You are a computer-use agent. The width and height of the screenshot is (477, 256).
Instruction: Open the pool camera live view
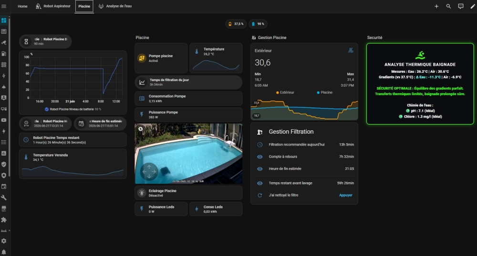[x=188, y=154]
